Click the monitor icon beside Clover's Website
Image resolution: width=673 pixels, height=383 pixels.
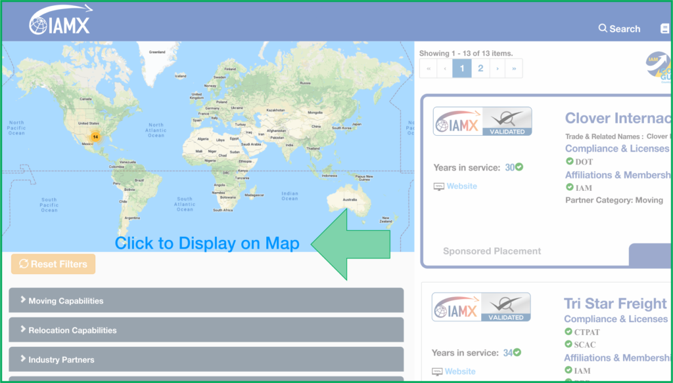pyautogui.click(x=438, y=186)
